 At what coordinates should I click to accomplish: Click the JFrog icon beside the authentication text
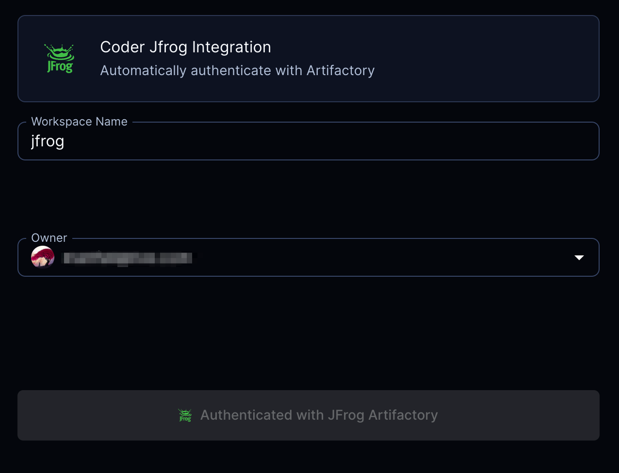coord(185,415)
